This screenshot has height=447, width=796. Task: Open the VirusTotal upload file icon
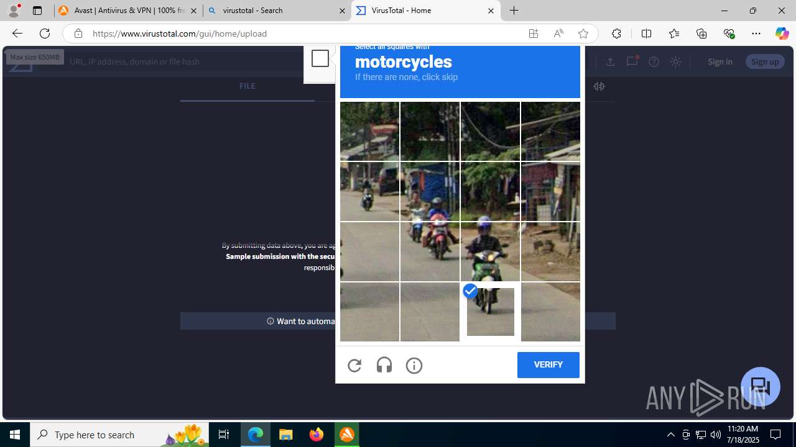[x=610, y=61]
